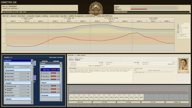
Task: Click the Ambulance Disp status indicator square
Action: [x=5, y=86]
